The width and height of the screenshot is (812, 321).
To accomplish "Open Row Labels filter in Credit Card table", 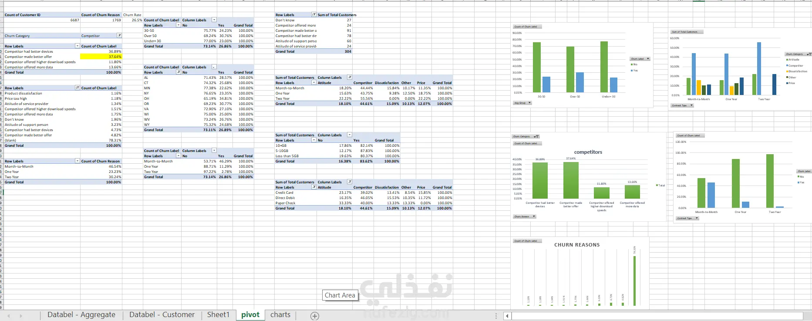I will [314, 187].
